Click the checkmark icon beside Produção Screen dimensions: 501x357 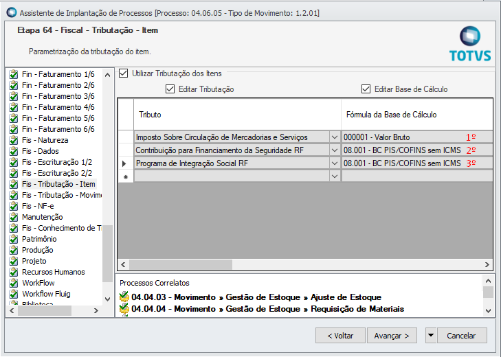coord(14,250)
